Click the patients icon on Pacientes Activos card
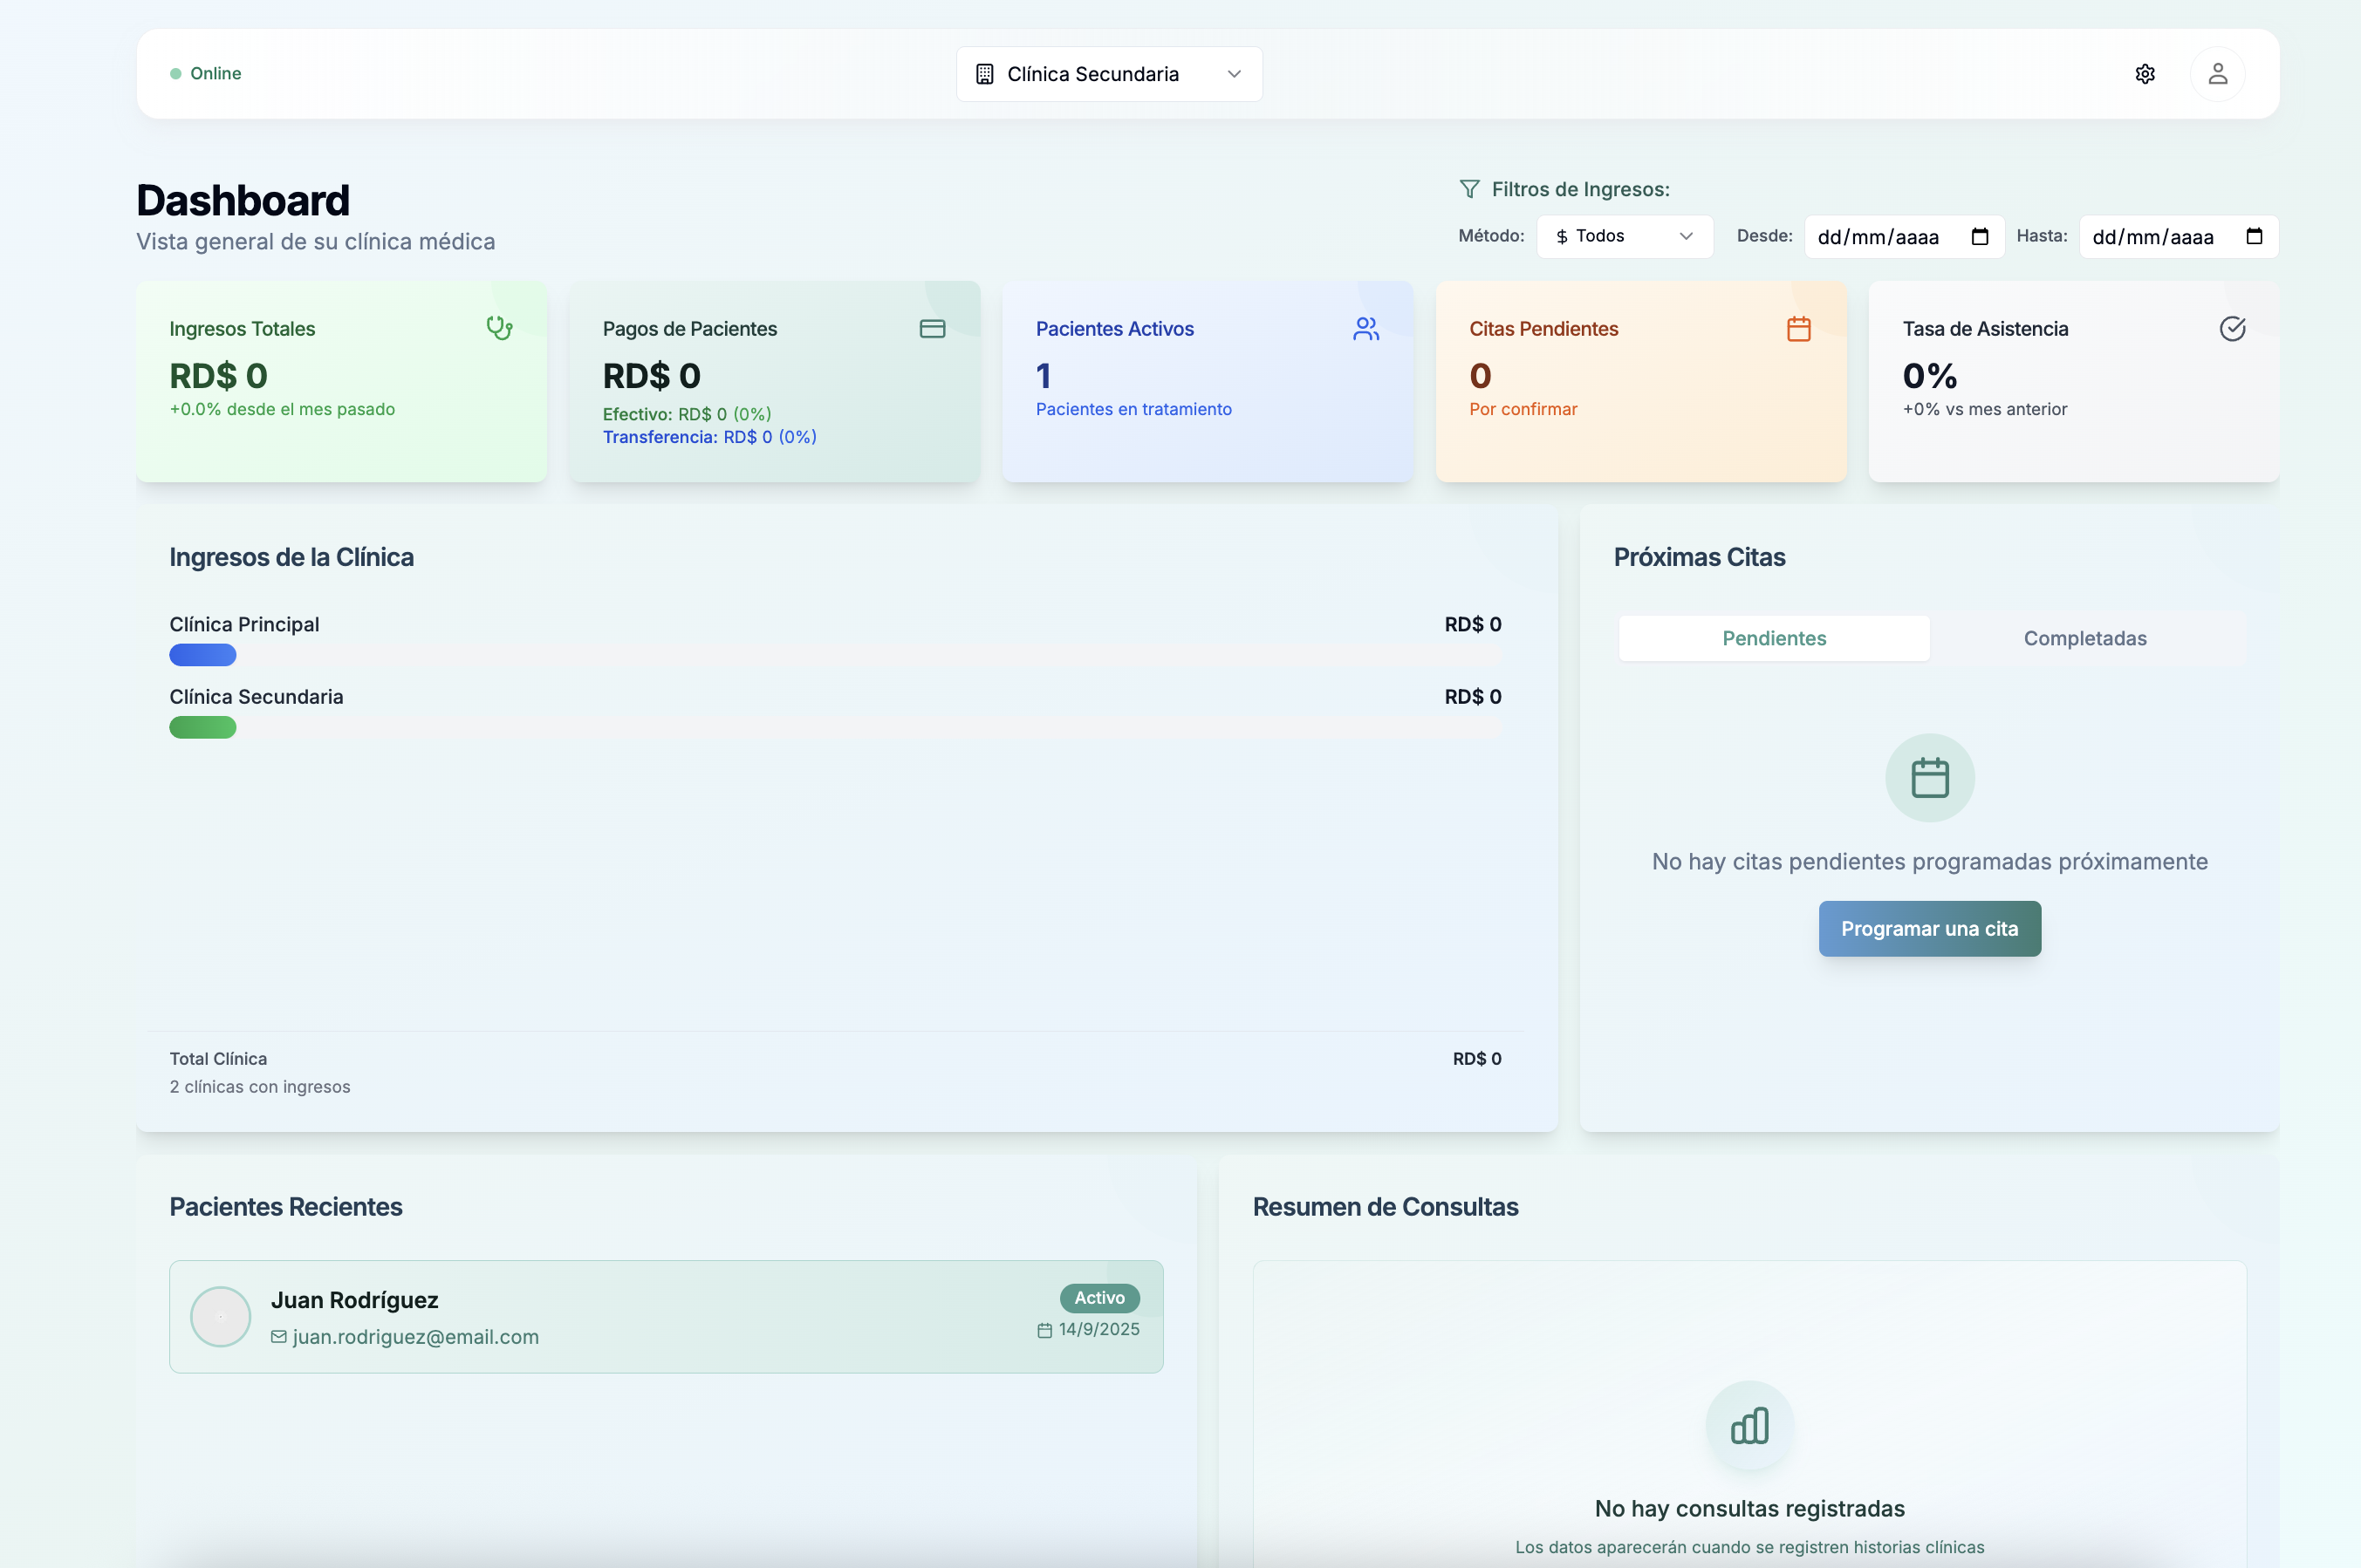 coord(1365,328)
